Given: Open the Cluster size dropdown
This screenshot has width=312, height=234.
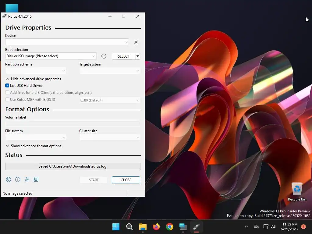Looking at the screenshot, I should click(x=110, y=137).
